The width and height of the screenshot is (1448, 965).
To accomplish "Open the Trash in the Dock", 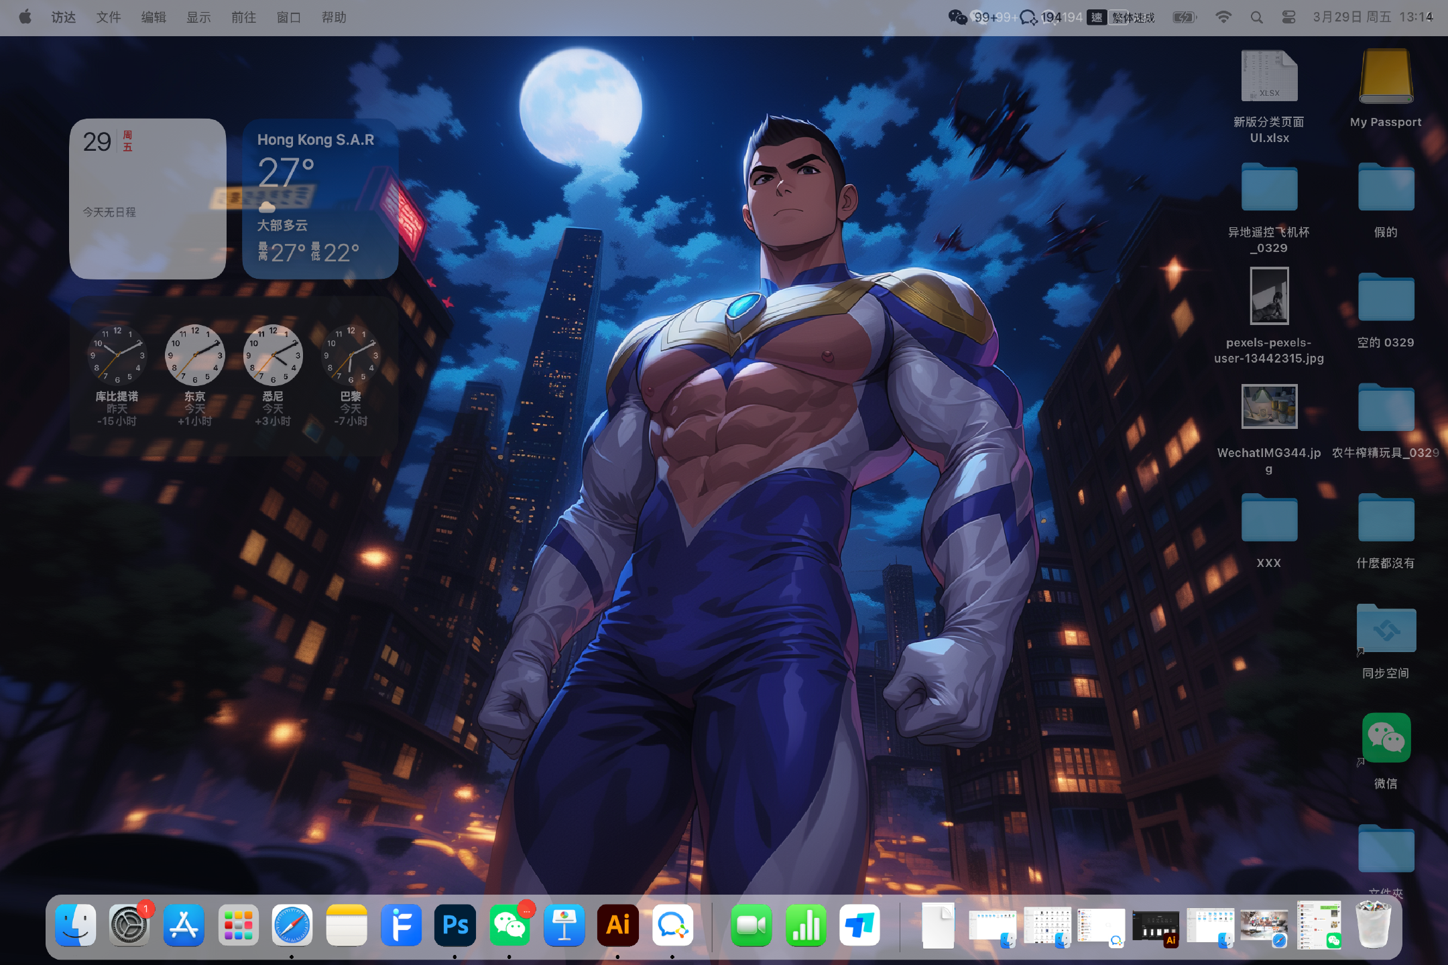I will (x=1373, y=925).
